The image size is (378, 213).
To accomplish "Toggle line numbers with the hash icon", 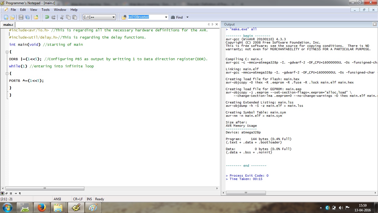I will coord(11,193).
